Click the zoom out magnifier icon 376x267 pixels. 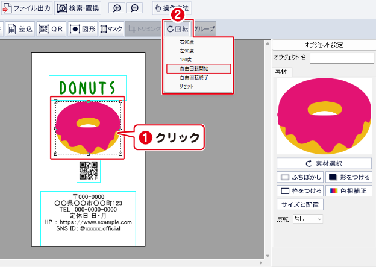click(134, 8)
